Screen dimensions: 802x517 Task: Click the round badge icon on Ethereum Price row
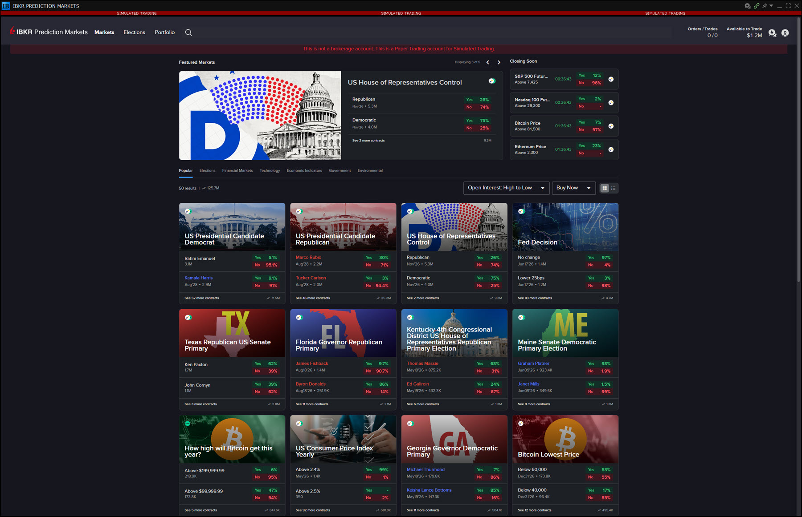click(611, 149)
